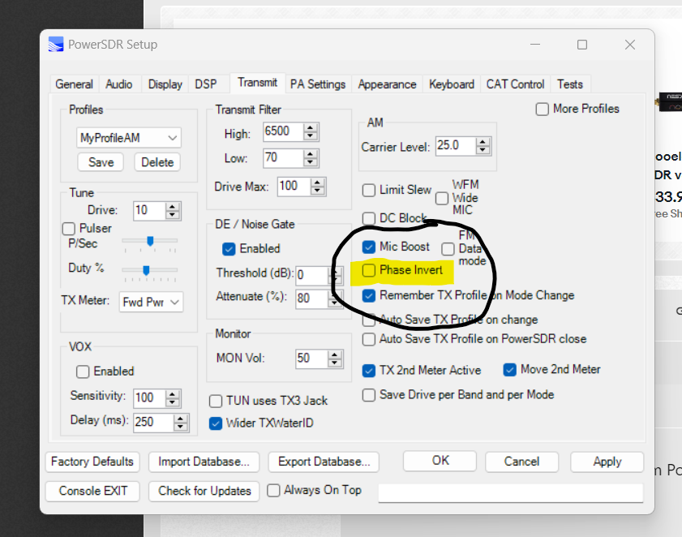Adjust the Pulser P/Sec slider
This screenshot has height=537, width=682.
point(150,242)
